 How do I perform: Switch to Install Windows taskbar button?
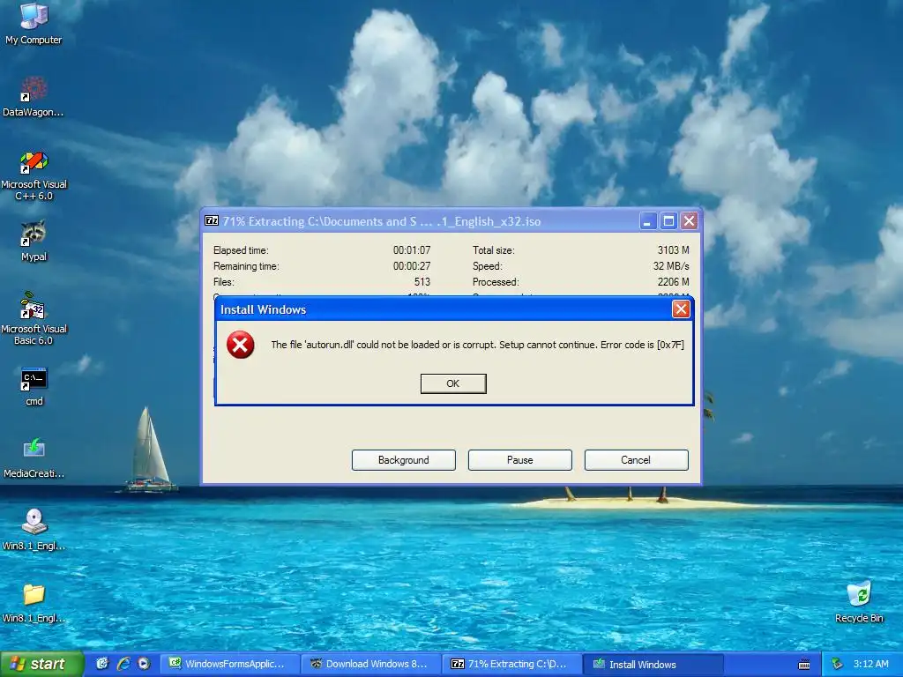653,664
